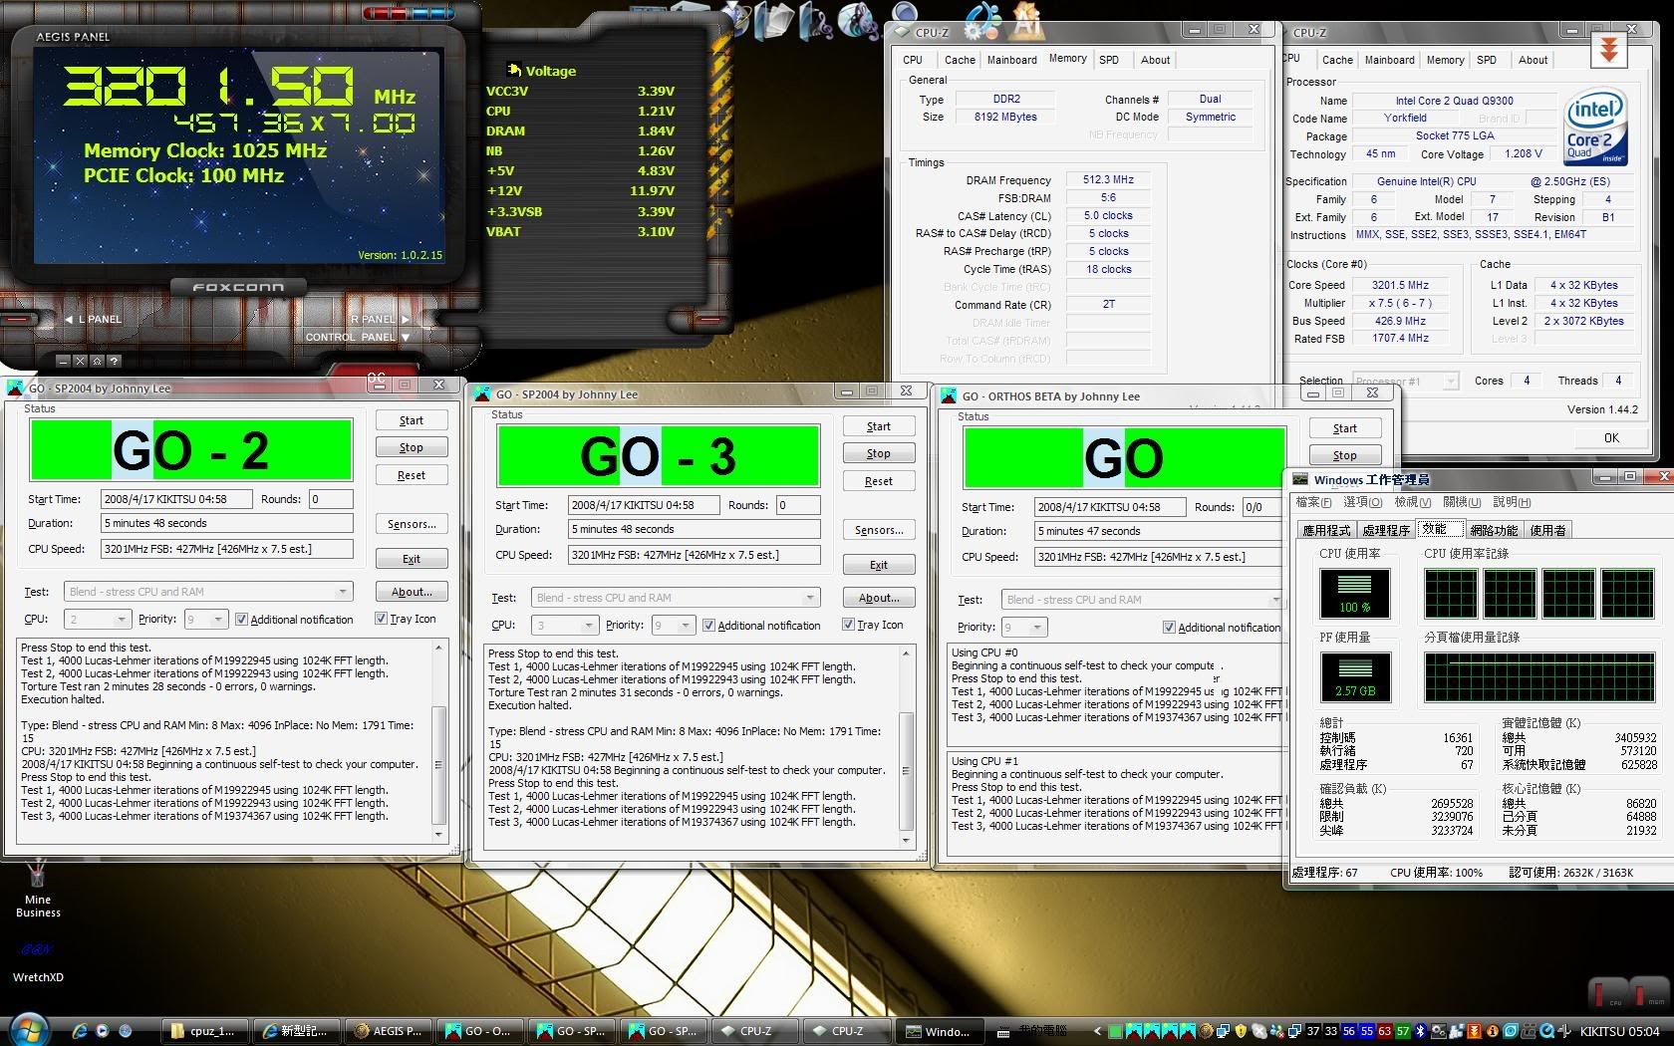The width and height of the screenshot is (1674, 1046).
Task: Open 檢視(V) menu in Task Manager
Action: click(x=1412, y=502)
